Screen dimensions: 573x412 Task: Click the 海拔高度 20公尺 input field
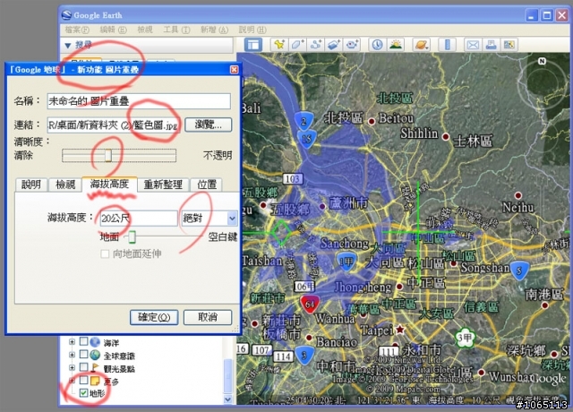click(139, 219)
